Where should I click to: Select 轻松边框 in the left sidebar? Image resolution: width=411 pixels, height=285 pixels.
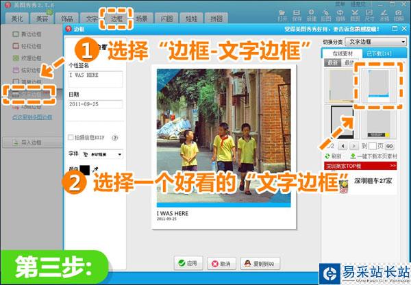pos(27,46)
